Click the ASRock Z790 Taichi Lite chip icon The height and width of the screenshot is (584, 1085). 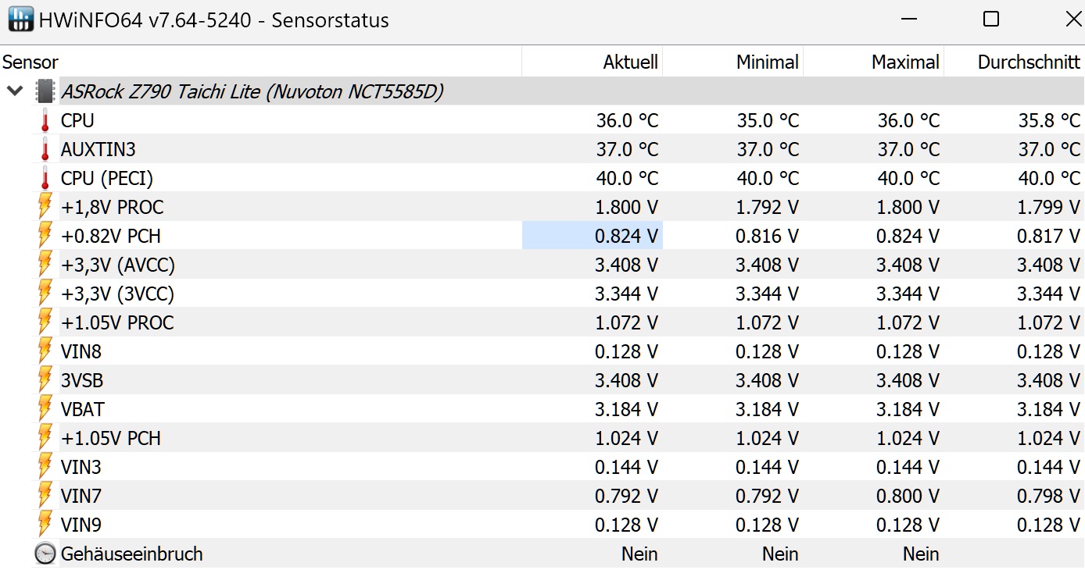coord(45,91)
